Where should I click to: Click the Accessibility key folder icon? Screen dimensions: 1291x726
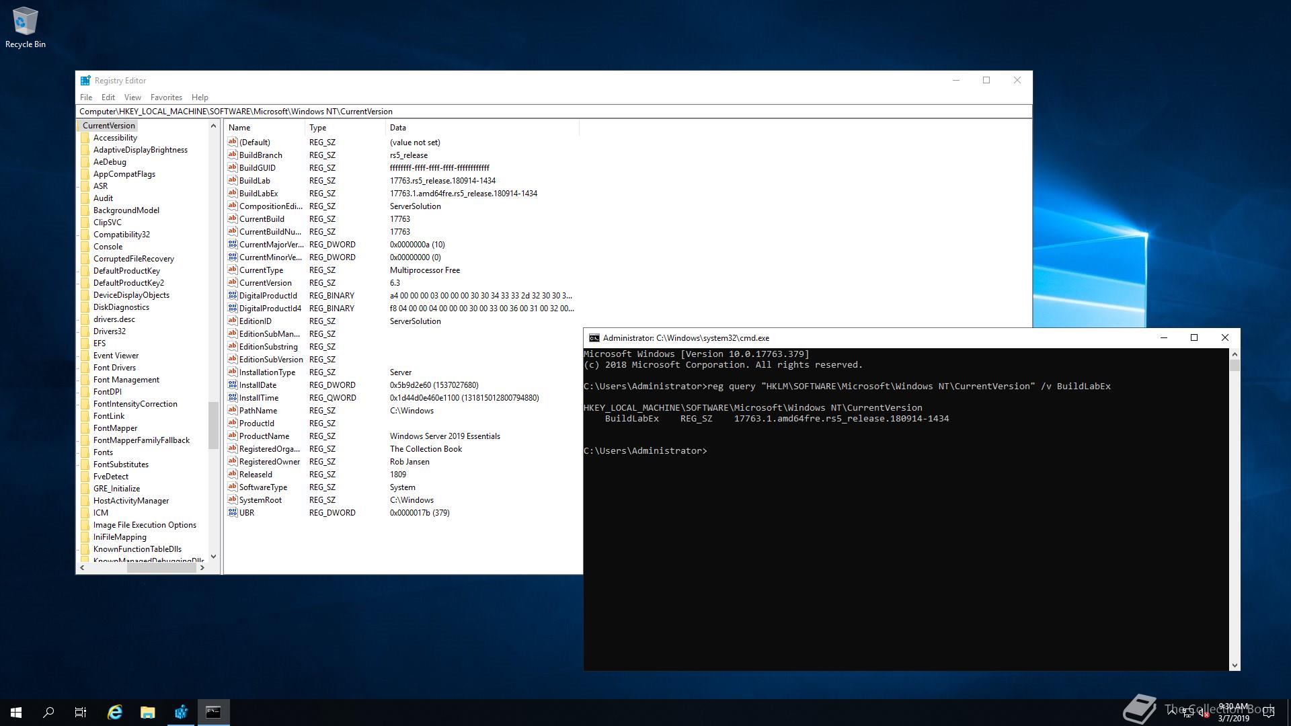pyautogui.click(x=85, y=138)
